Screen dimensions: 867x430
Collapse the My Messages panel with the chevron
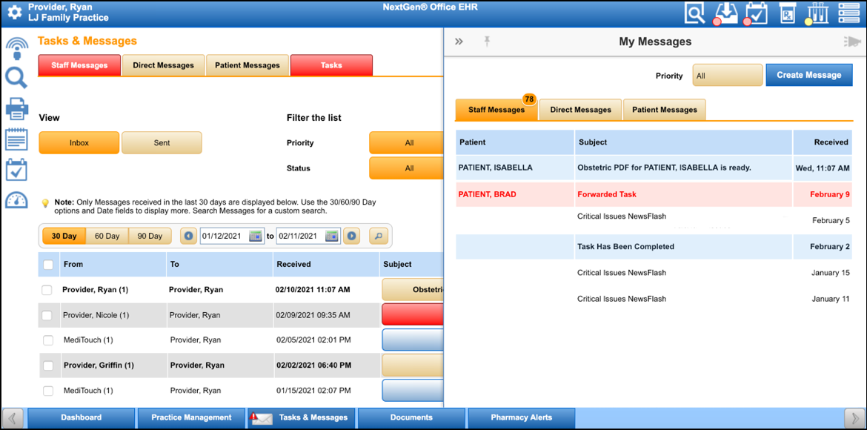pyautogui.click(x=459, y=42)
